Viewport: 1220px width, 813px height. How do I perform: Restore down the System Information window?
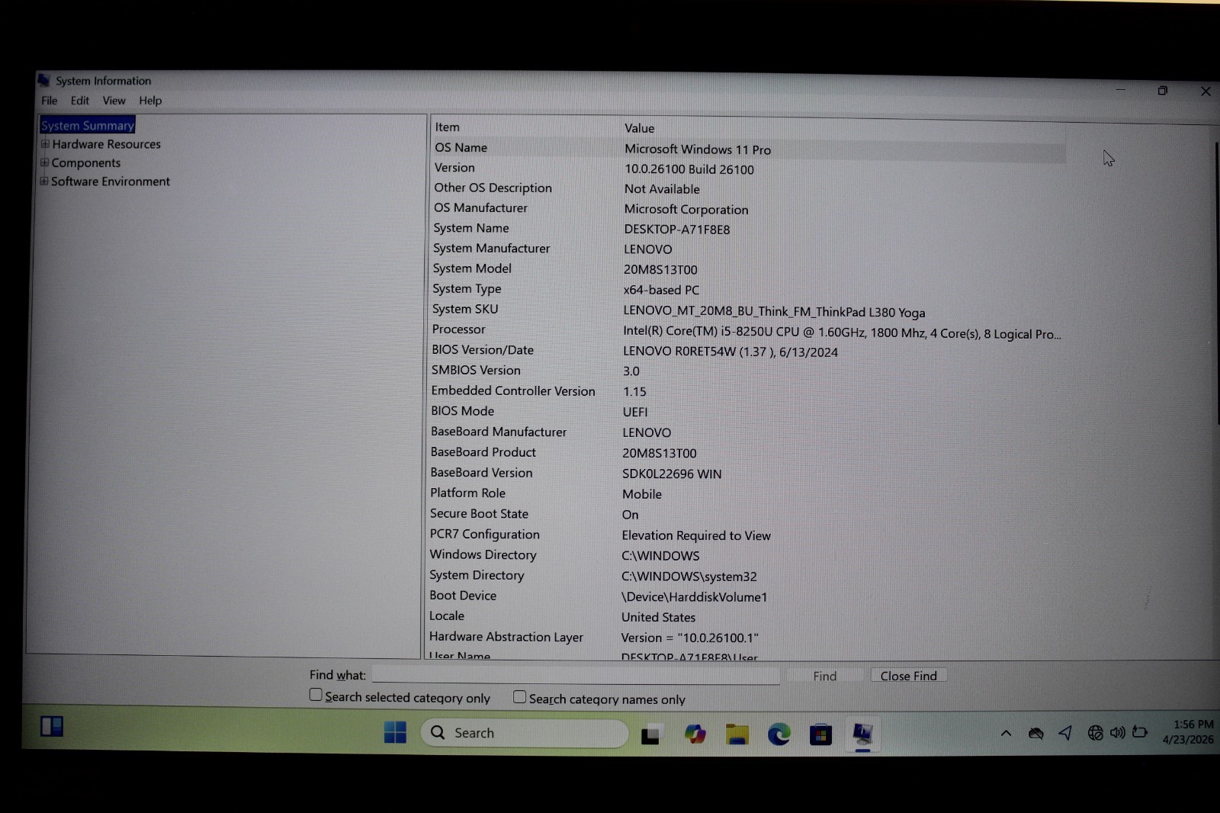tap(1163, 90)
